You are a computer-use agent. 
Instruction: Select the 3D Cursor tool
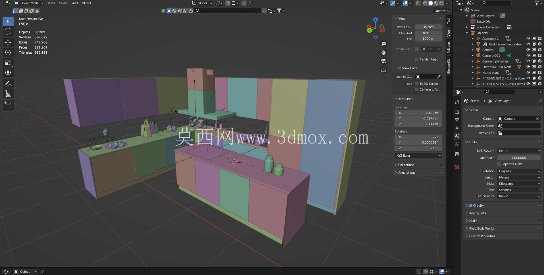click(x=8, y=31)
